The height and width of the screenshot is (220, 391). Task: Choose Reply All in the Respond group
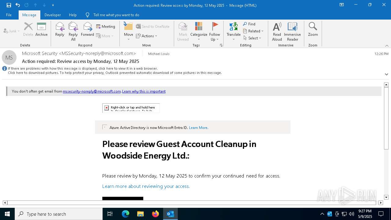[x=73, y=31]
